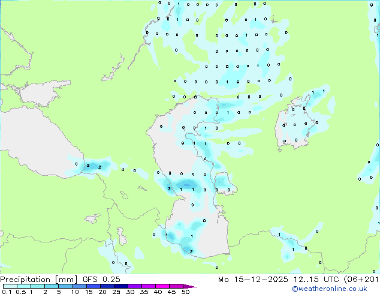380x294 pixels.
Task: Click the '25' legend value
Action: tap(116, 292)
